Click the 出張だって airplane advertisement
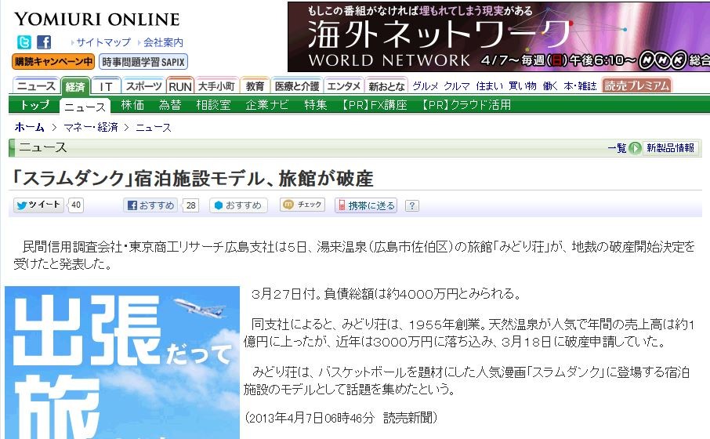Viewport: 710px width, 439px height. coord(121,362)
